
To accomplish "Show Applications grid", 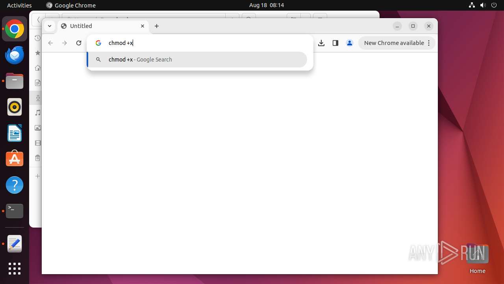I will (15, 269).
